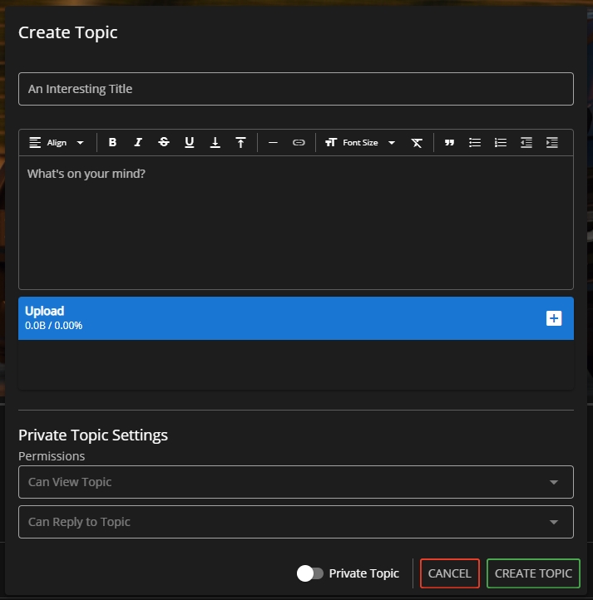Clear text formatting
This screenshot has height=600, width=593.
click(418, 143)
